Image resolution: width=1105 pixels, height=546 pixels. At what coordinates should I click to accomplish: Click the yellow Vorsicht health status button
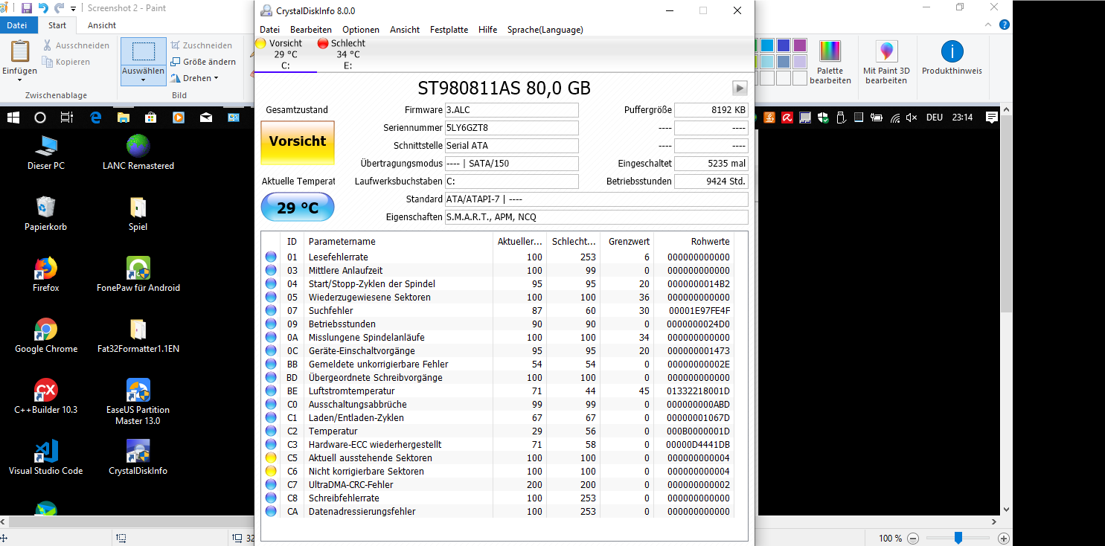click(298, 142)
